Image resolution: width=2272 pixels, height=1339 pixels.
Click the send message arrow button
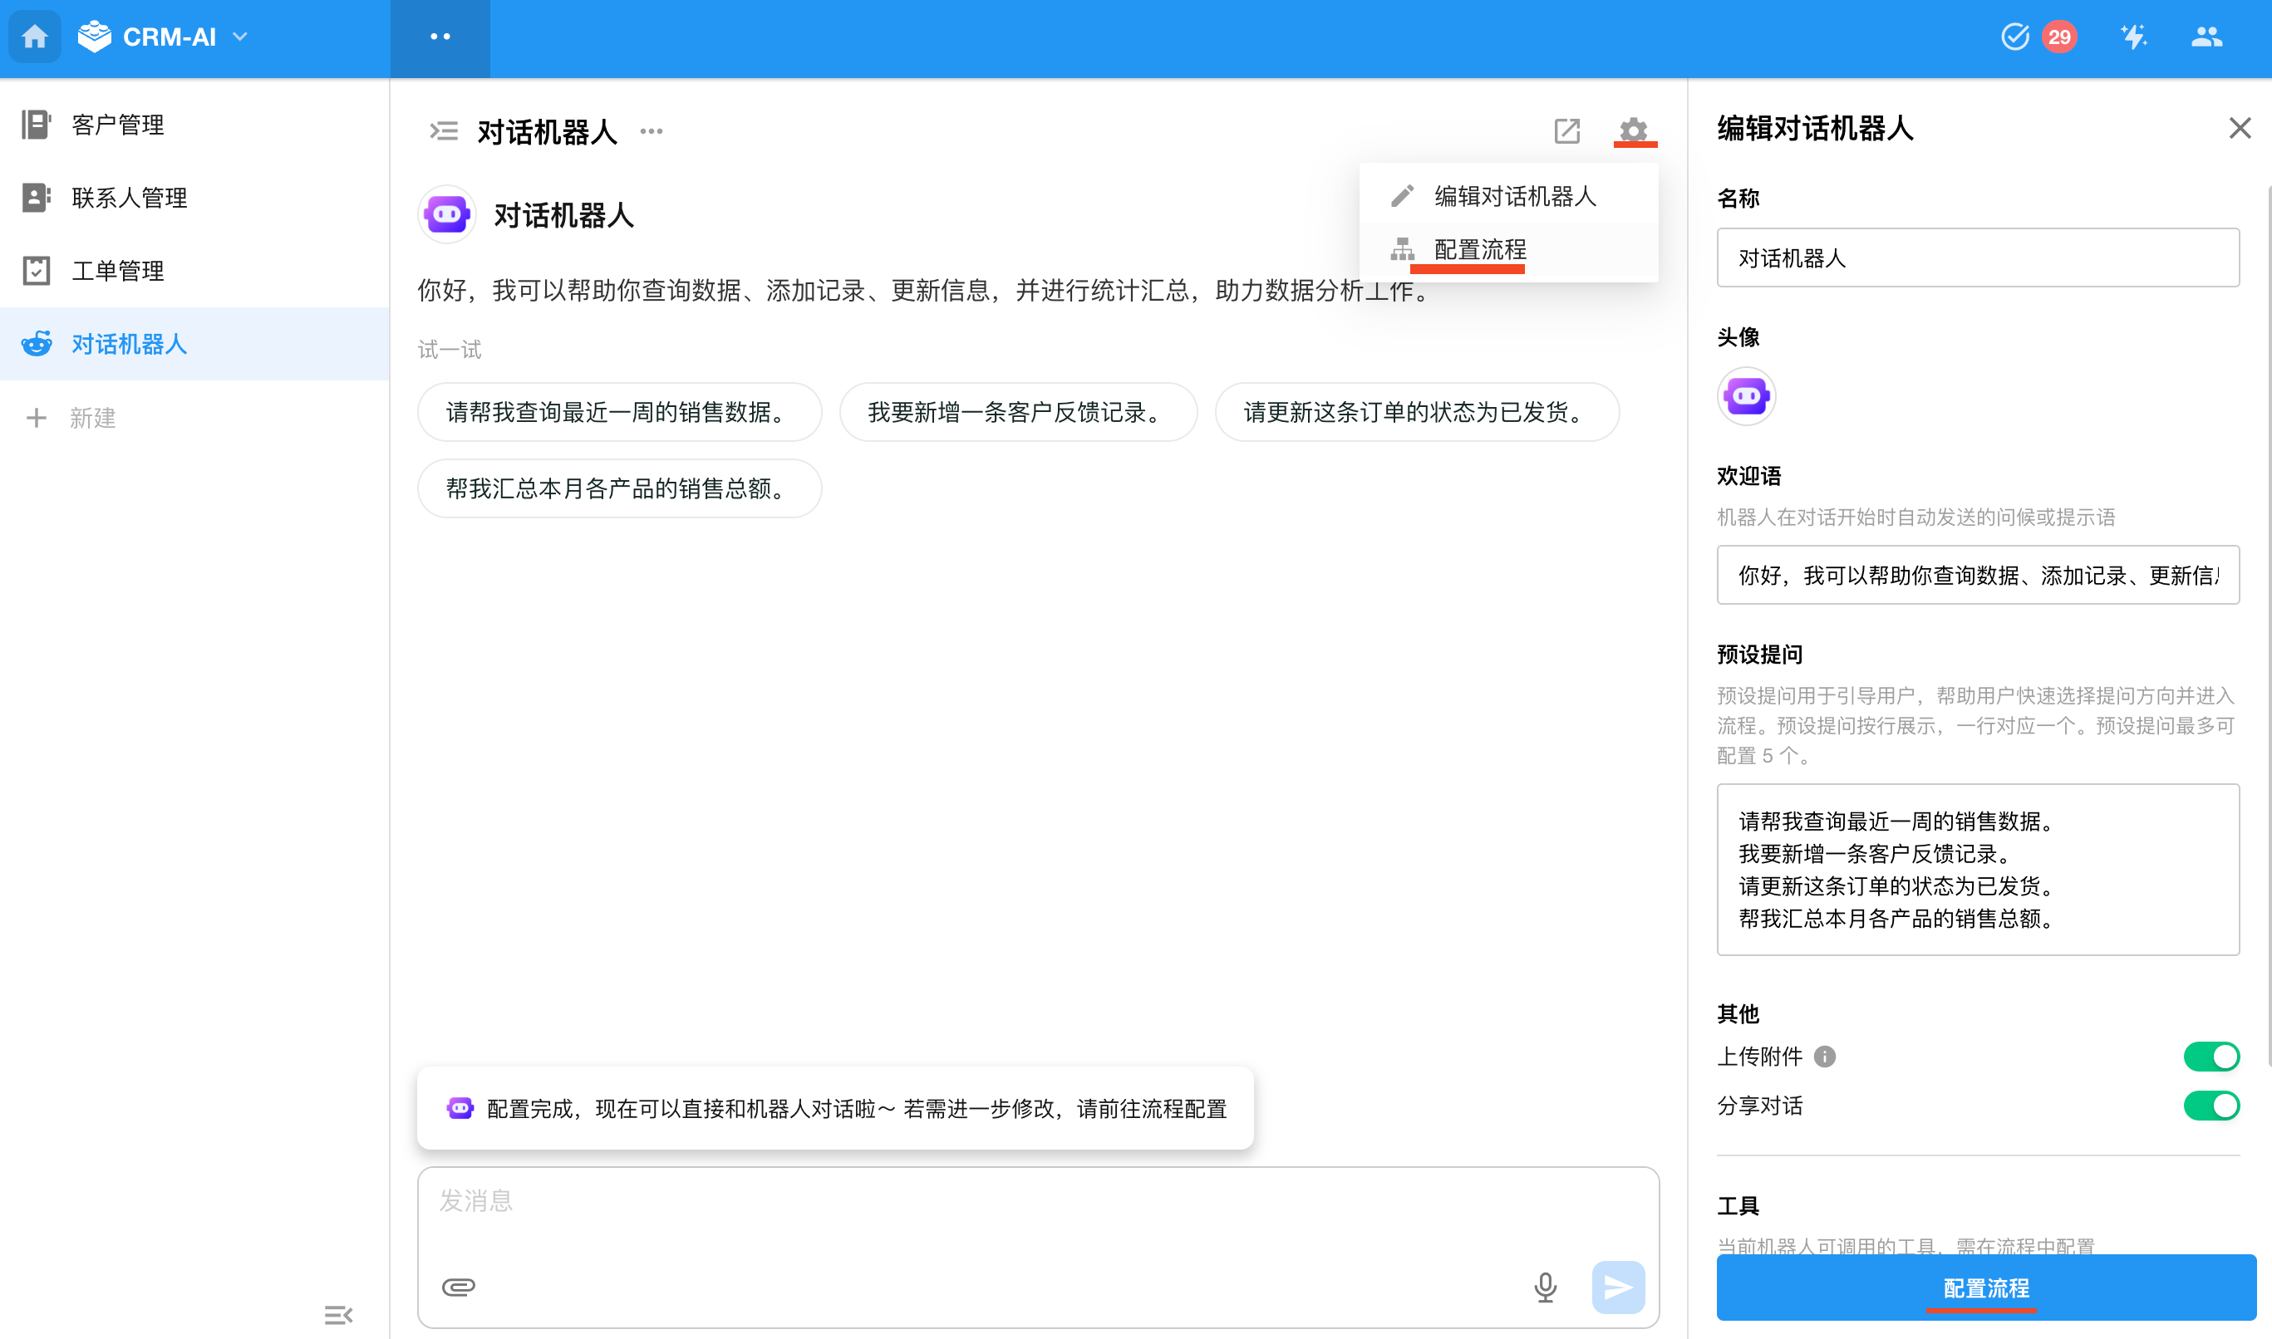click(1617, 1286)
